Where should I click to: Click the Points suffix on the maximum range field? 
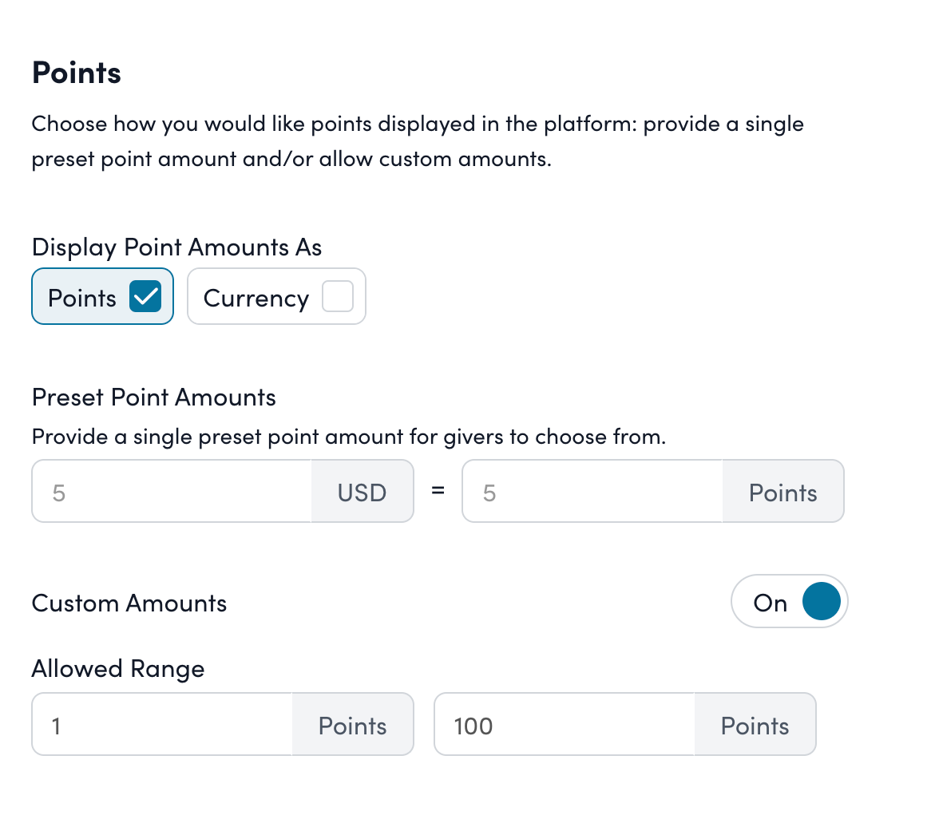point(754,725)
